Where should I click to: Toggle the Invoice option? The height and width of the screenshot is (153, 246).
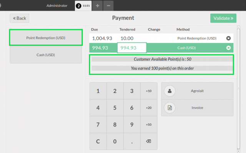197,108
